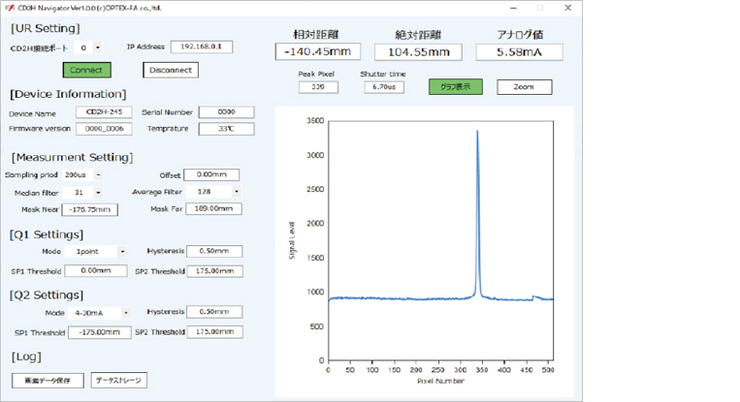
Task: Click the データストレージ button
Action: pyautogui.click(x=119, y=380)
